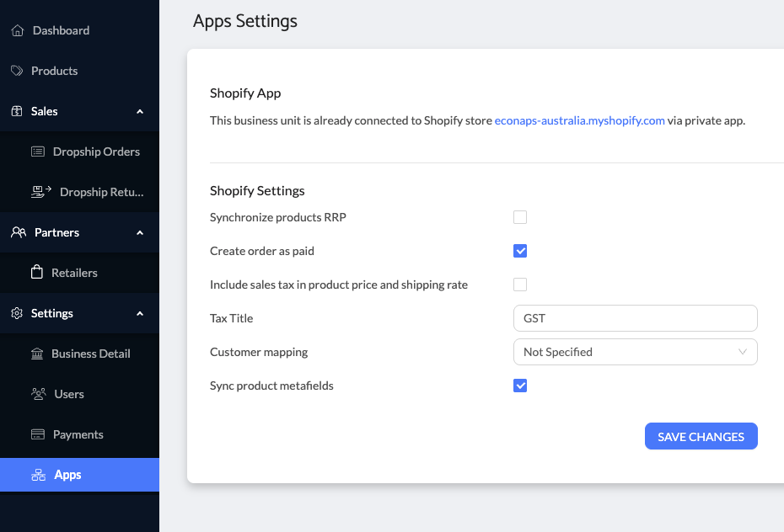Image resolution: width=784 pixels, height=532 pixels.
Task: Open the Customer mapping dropdown
Action: point(635,352)
